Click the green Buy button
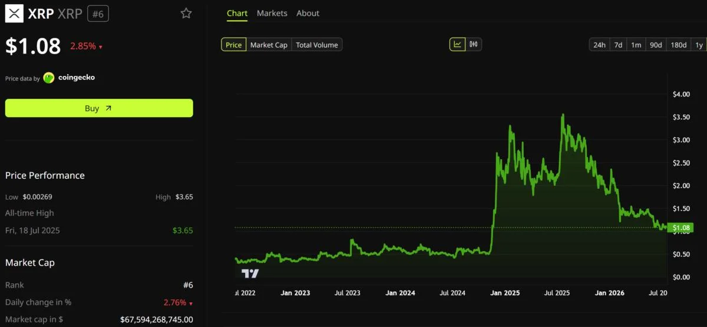Screen dimensions: 707x327 coord(99,108)
